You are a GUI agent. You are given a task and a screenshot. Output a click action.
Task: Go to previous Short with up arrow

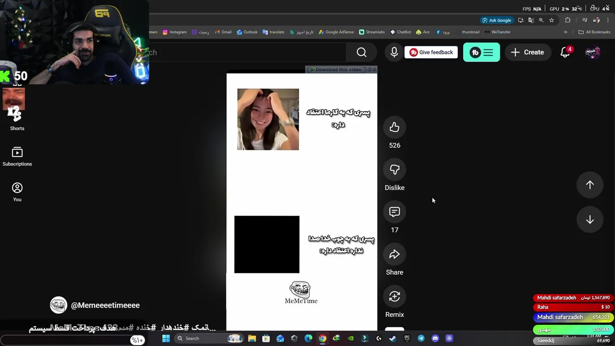pos(590,185)
